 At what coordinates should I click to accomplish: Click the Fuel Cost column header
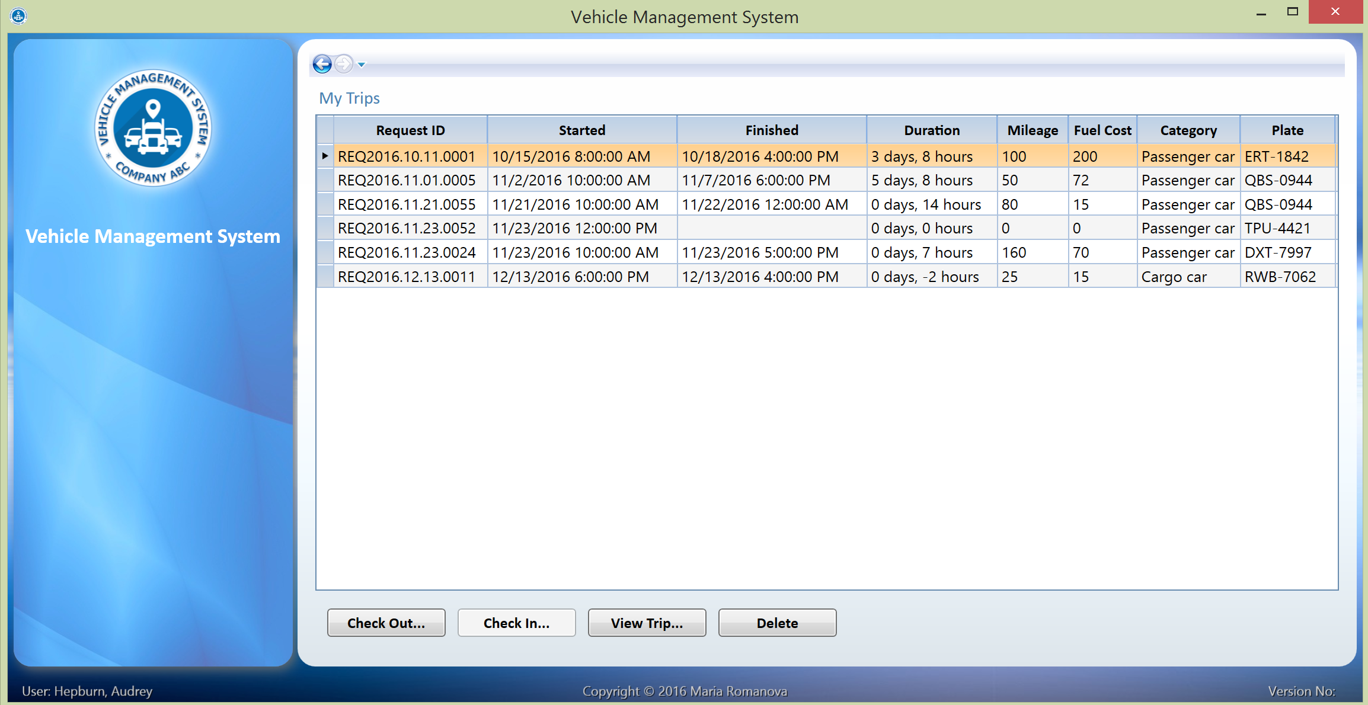1102,130
